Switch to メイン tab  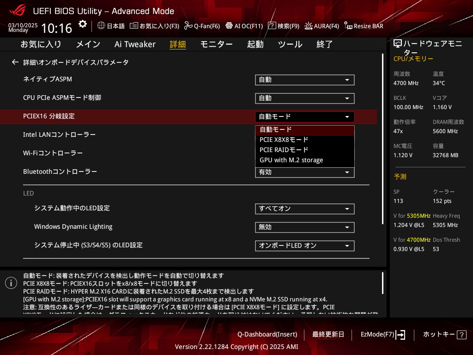coord(88,44)
